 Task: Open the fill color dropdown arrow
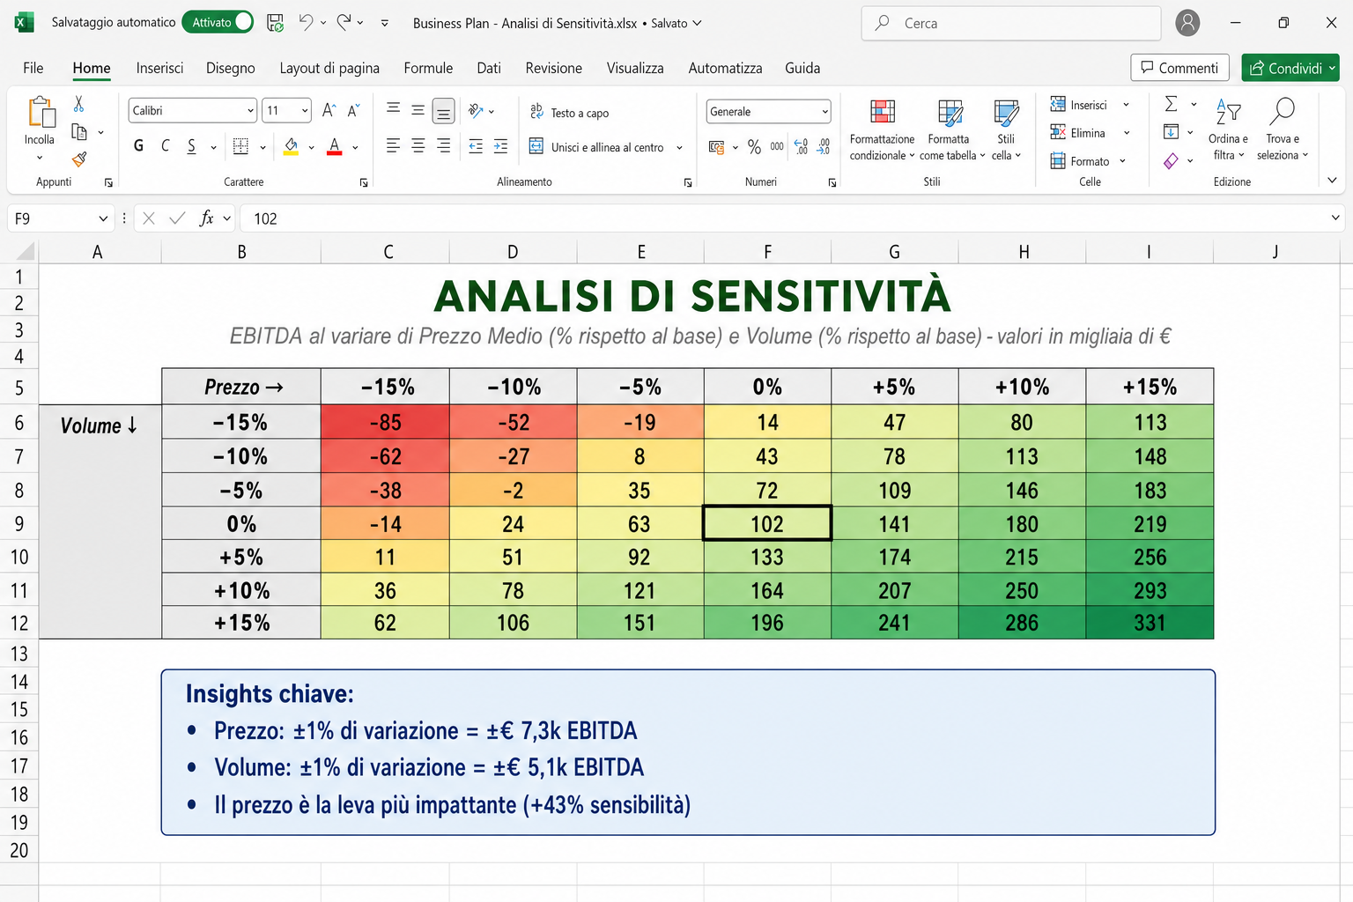[311, 147]
